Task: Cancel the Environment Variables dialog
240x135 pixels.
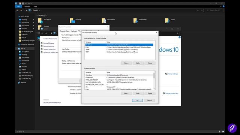Action: [149, 100]
